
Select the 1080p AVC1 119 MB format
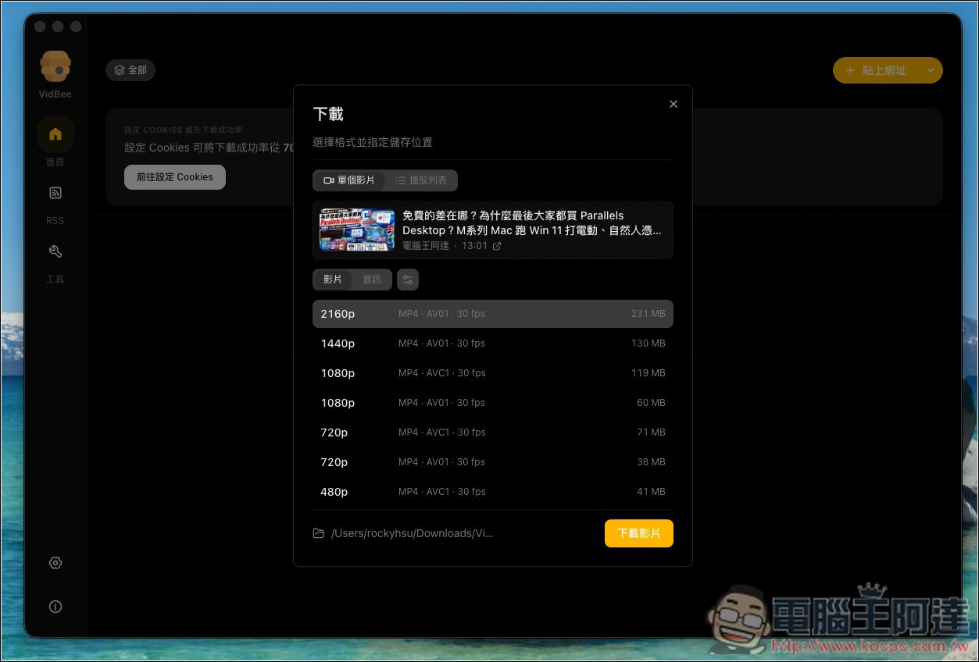click(493, 373)
